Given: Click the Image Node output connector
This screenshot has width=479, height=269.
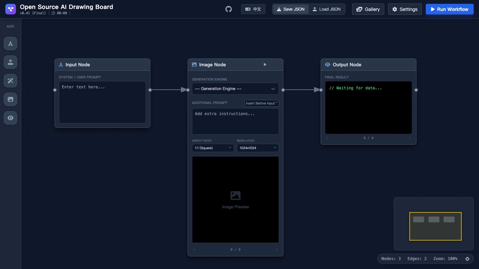Looking at the screenshot, I should pos(283,90).
